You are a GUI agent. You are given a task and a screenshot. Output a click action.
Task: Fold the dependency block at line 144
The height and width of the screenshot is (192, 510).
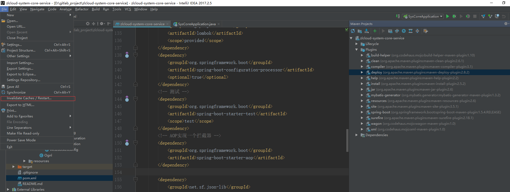pyautogui.click(x=135, y=99)
